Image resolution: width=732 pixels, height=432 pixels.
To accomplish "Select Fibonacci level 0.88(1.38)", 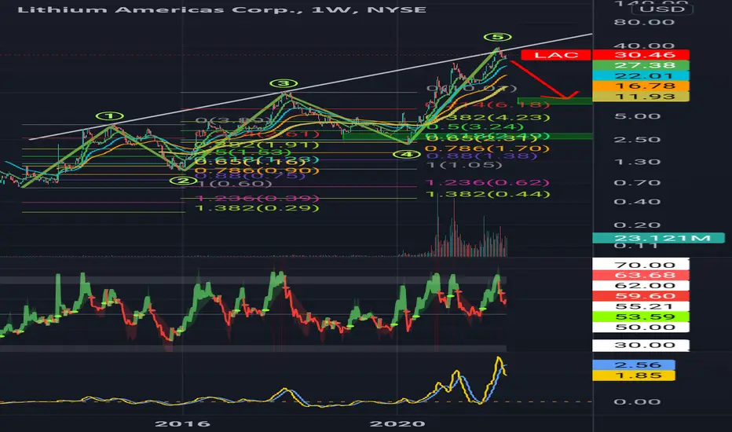I will 481,156.
